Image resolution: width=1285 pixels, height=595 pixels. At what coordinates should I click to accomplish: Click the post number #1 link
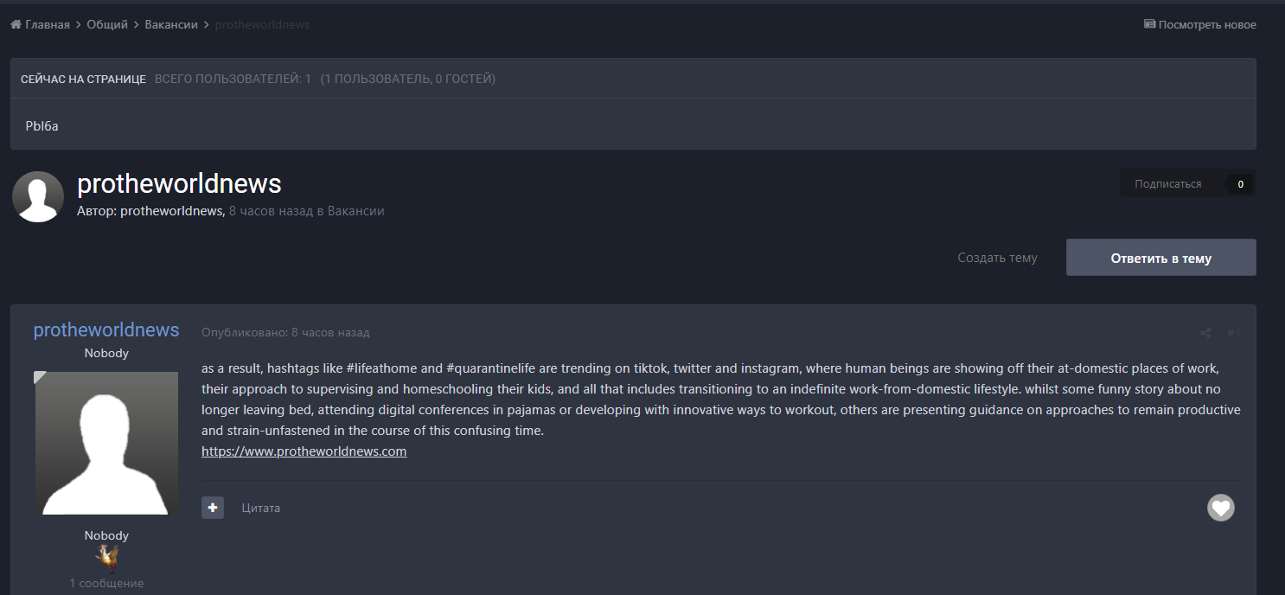tap(1234, 333)
